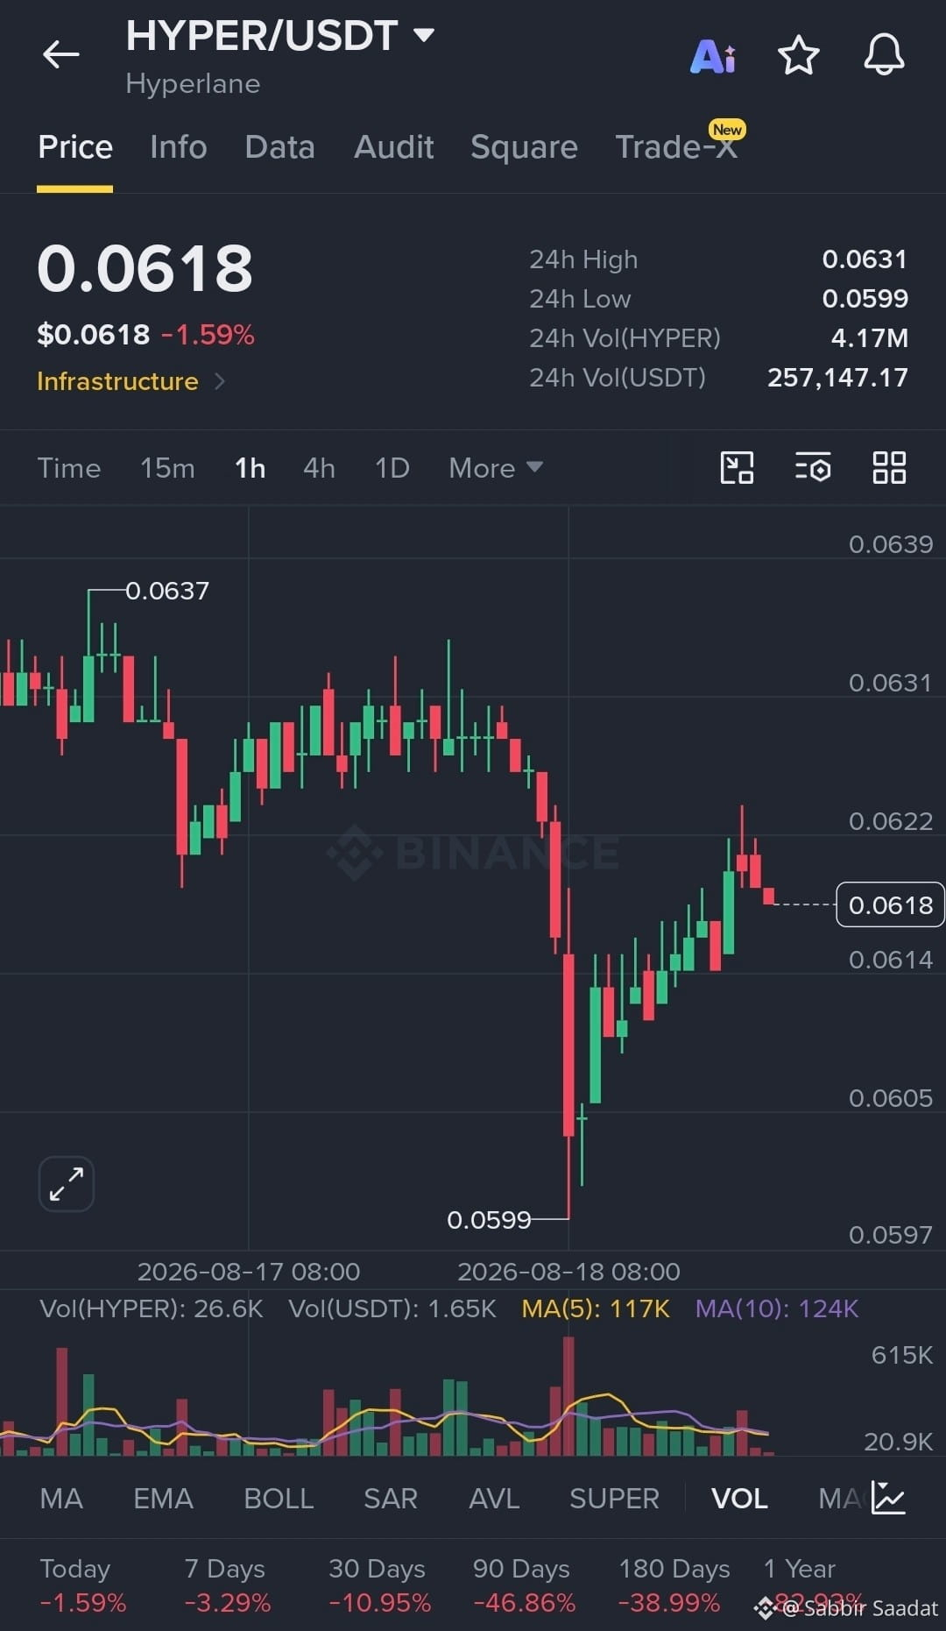Click the 30 Days -10.95% performance
Image resolution: width=946 pixels, height=1631 pixels.
[x=379, y=1585]
